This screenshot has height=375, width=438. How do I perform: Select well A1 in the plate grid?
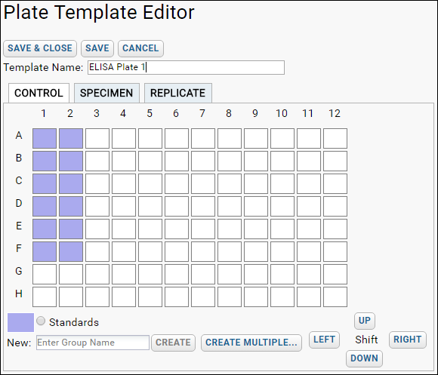[x=45, y=138]
